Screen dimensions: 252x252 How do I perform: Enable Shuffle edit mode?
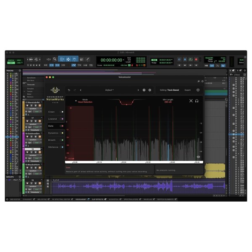point(11,60)
